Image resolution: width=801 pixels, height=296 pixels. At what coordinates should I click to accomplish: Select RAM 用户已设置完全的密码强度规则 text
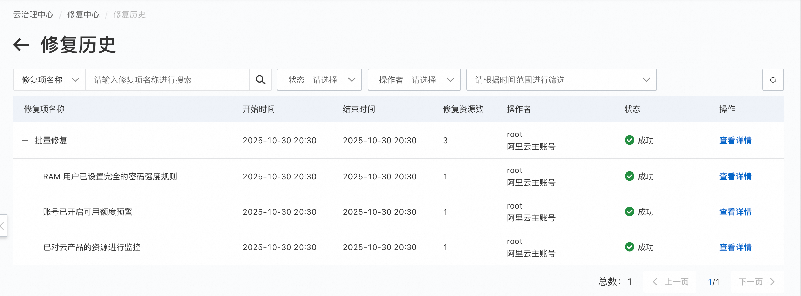pyautogui.click(x=110, y=177)
